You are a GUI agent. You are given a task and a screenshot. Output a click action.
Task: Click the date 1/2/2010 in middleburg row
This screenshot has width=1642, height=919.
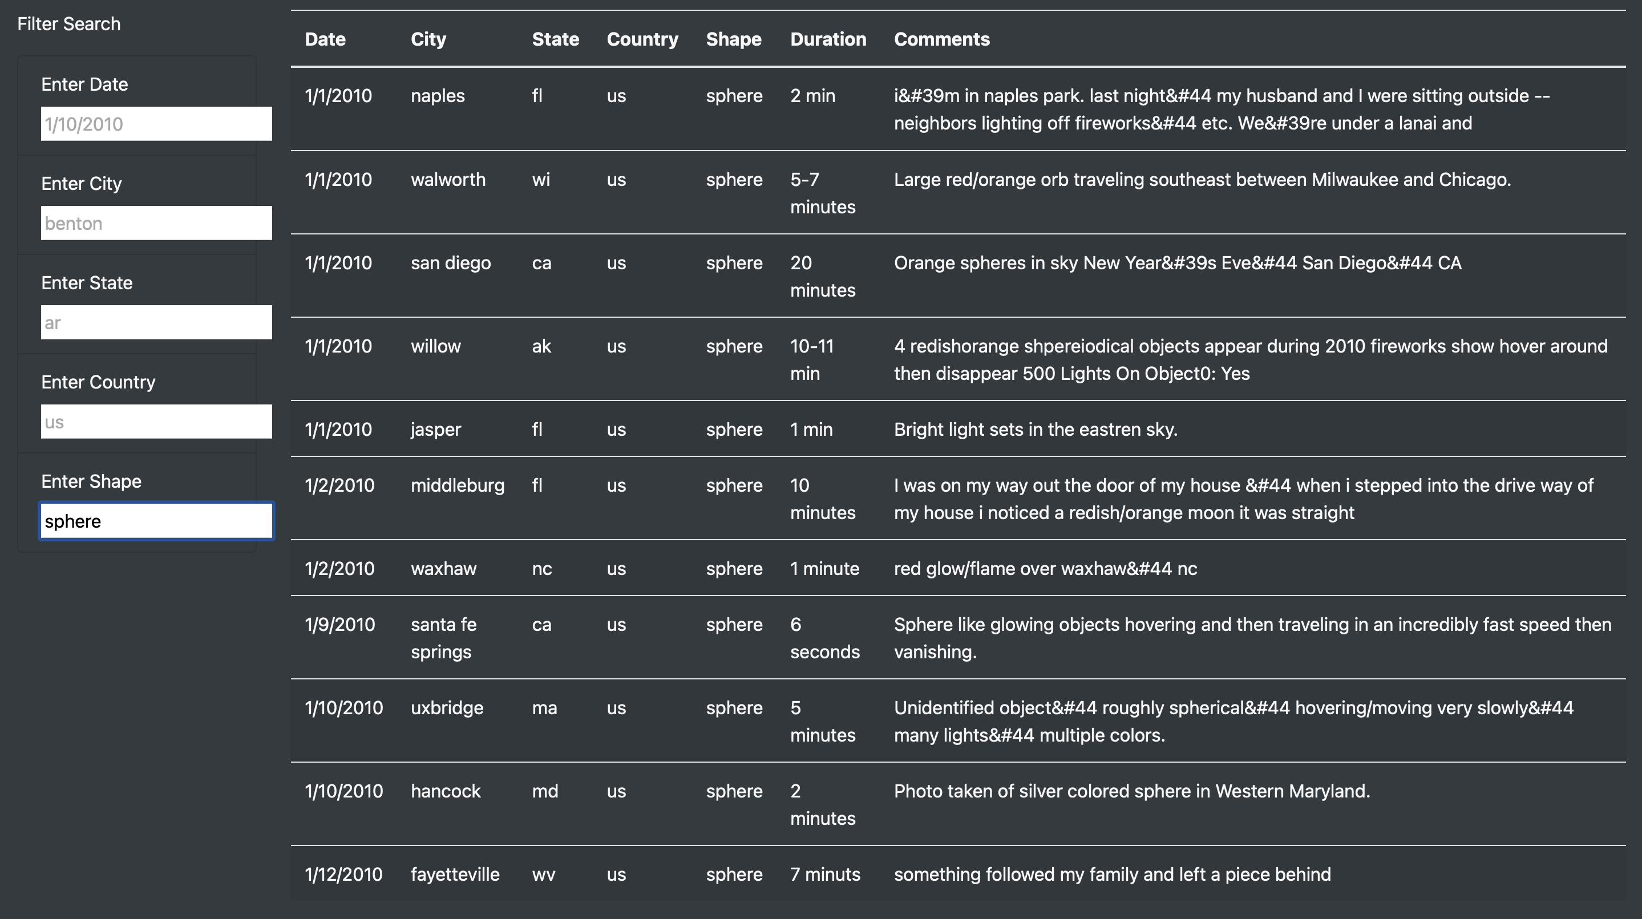point(339,486)
